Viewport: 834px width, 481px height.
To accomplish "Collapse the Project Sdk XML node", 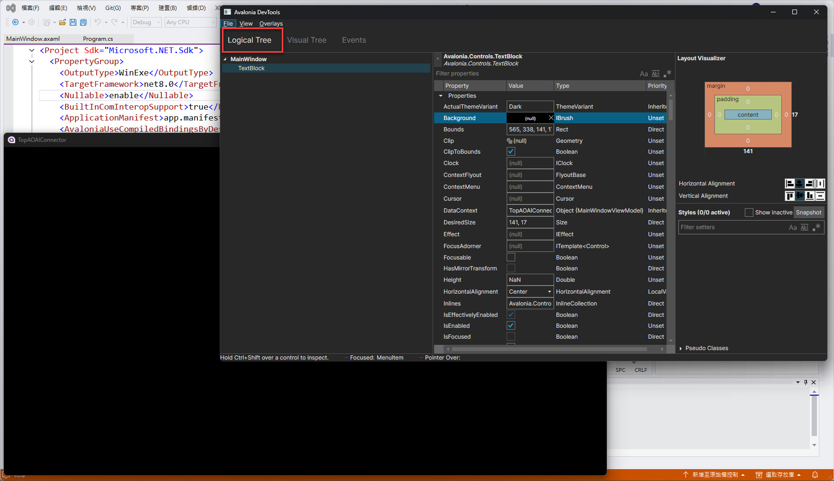I will (x=32, y=50).
